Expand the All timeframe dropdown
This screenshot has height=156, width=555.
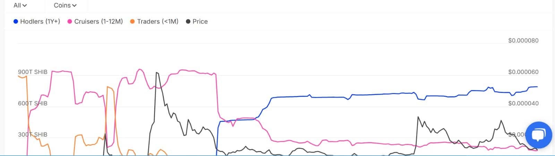pyautogui.click(x=20, y=5)
